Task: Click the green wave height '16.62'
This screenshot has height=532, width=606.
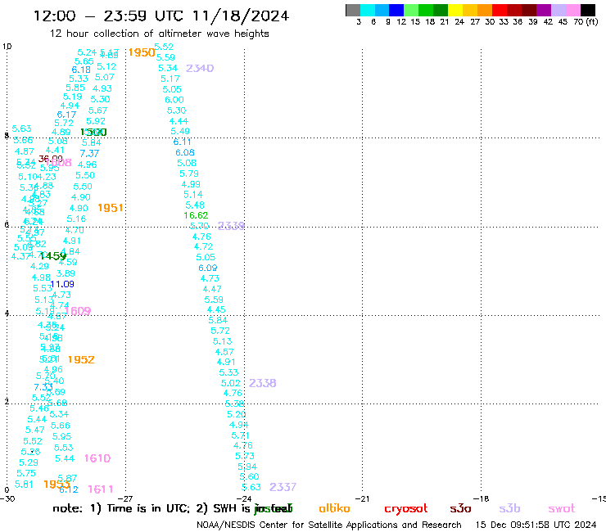Action: pos(196,215)
